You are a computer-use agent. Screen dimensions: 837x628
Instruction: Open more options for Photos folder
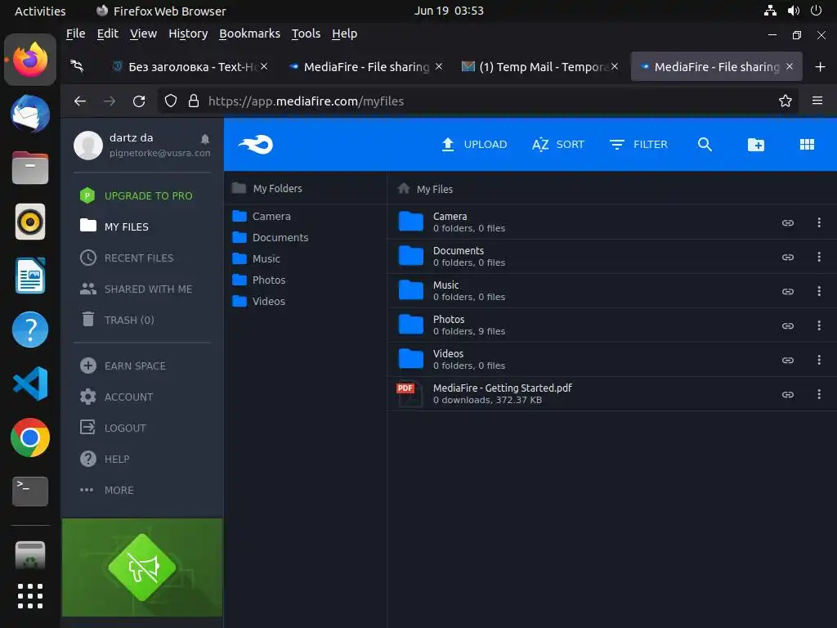click(x=819, y=325)
